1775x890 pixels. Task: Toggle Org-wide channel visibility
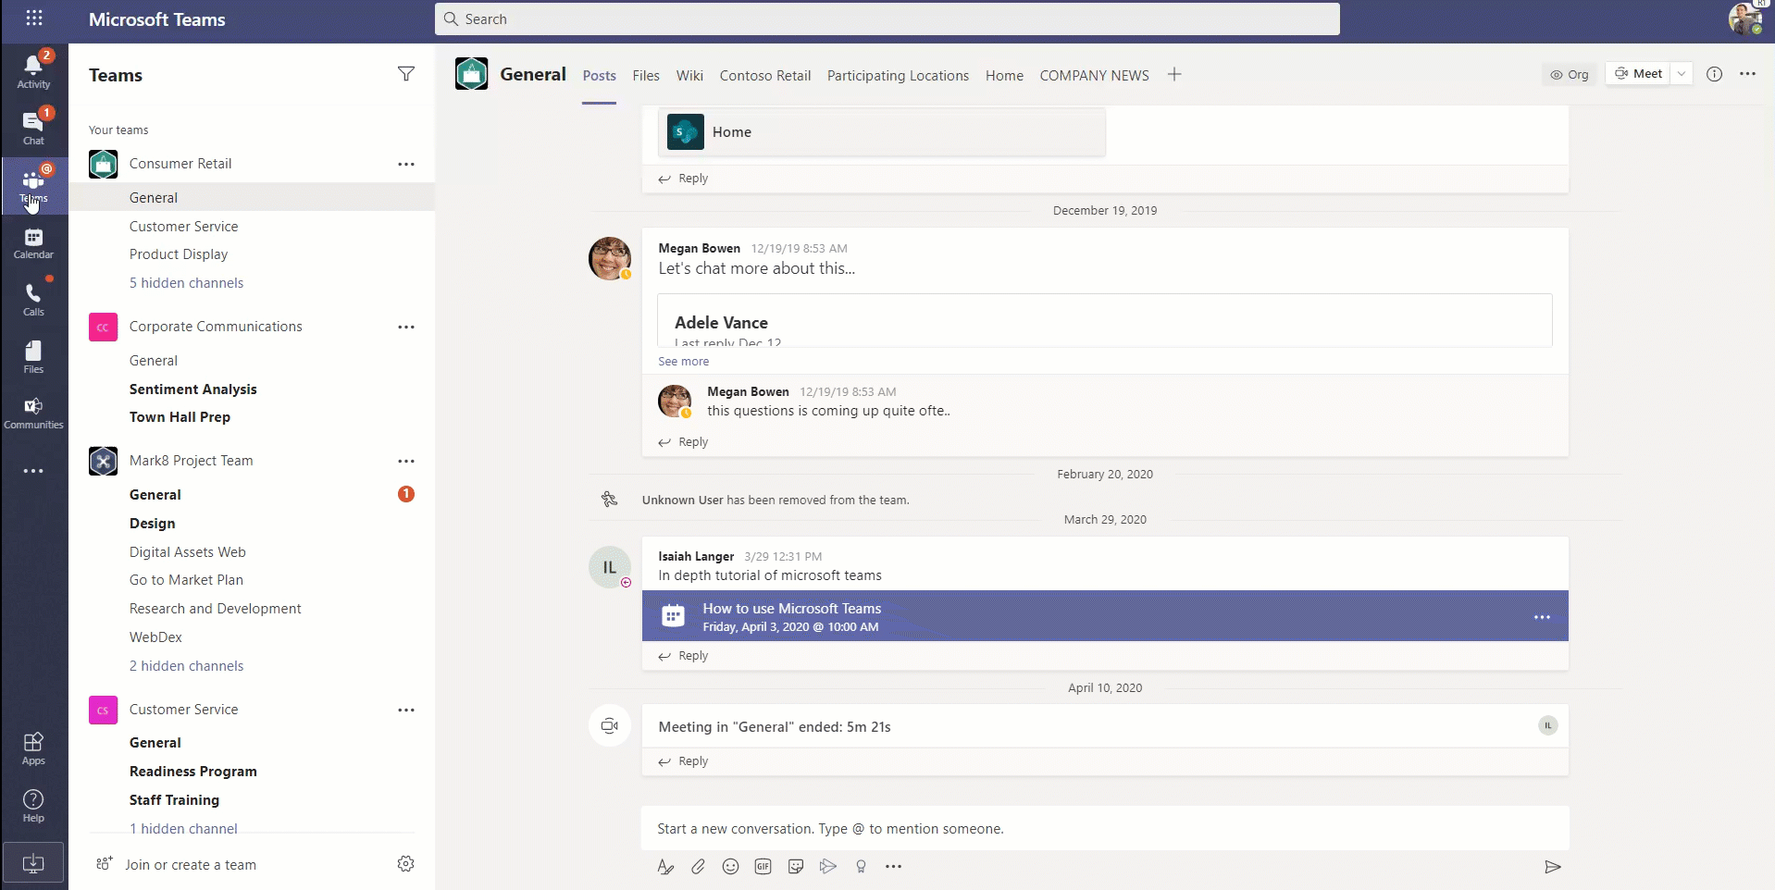tap(1569, 74)
